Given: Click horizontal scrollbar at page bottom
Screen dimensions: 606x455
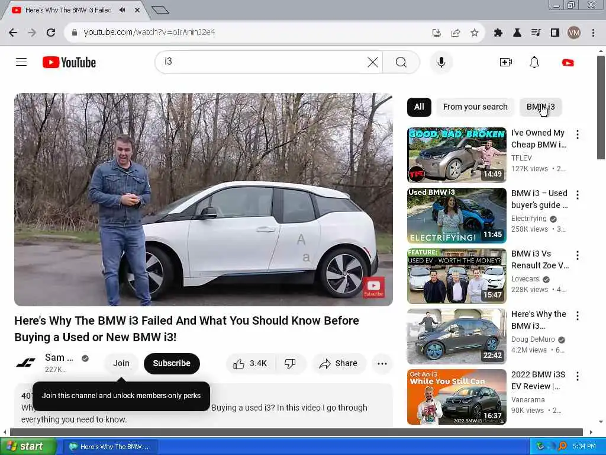Looking at the screenshot, I should [x=296, y=432].
